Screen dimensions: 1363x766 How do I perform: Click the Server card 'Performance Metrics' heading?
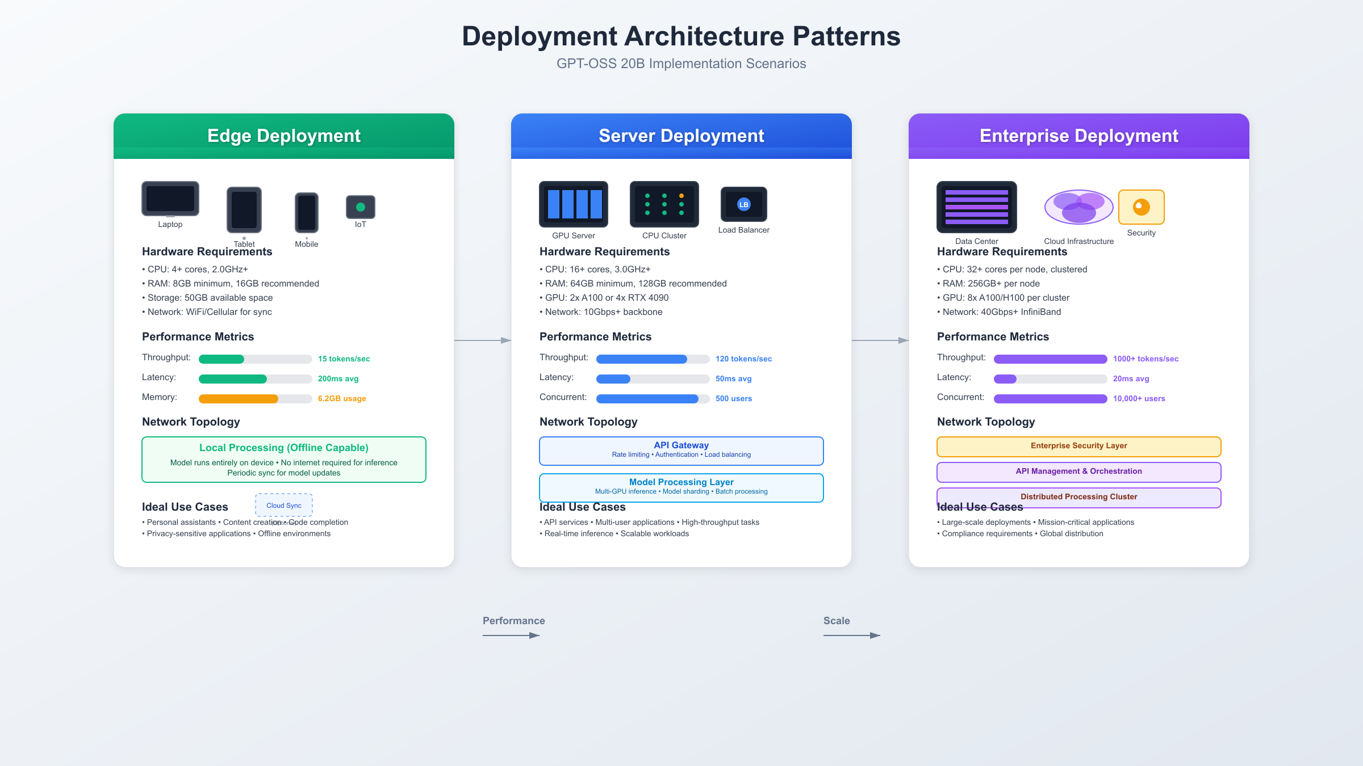(595, 337)
